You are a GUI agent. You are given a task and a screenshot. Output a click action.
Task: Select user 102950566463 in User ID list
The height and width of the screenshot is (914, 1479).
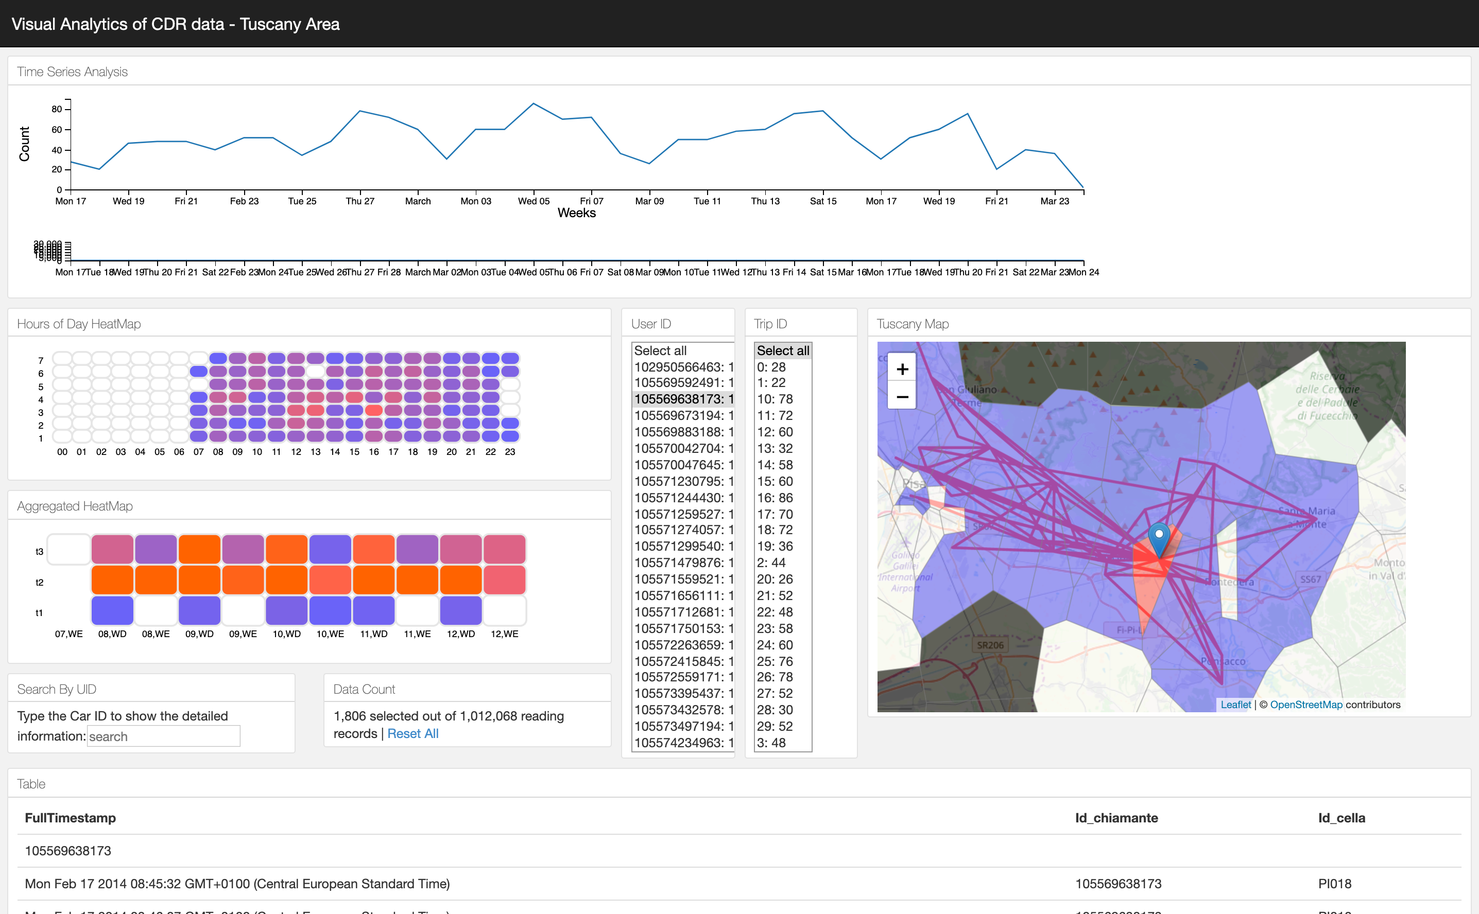[x=683, y=367]
